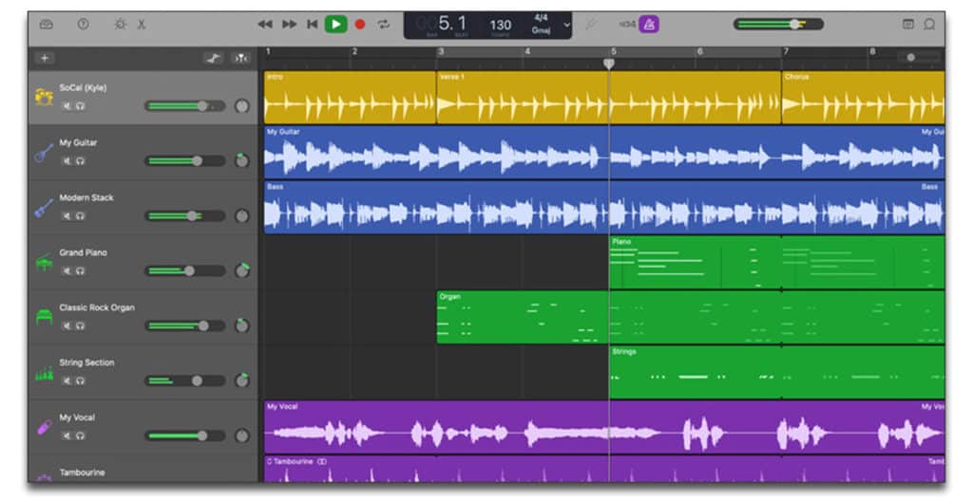This screenshot has height=500, width=973.
Task: Click My Guitar pan knob
Action: coord(242,161)
